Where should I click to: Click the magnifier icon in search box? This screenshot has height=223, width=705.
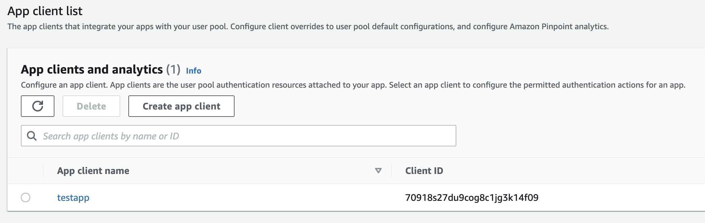coord(32,136)
